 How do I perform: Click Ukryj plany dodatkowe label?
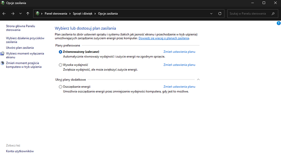70,79
